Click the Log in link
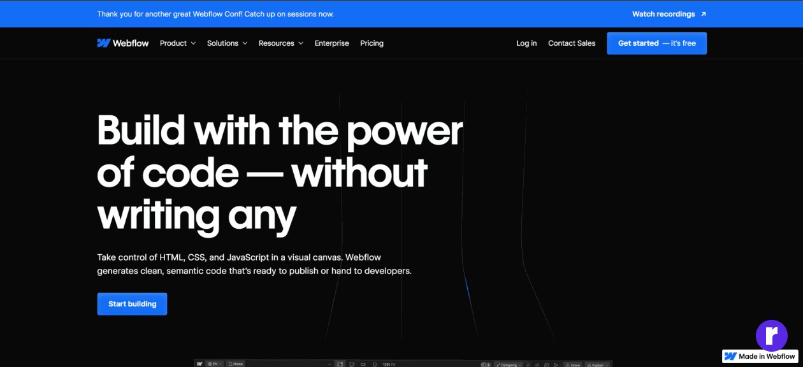The height and width of the screenshot is (367, 803). (x=526, y=43)
